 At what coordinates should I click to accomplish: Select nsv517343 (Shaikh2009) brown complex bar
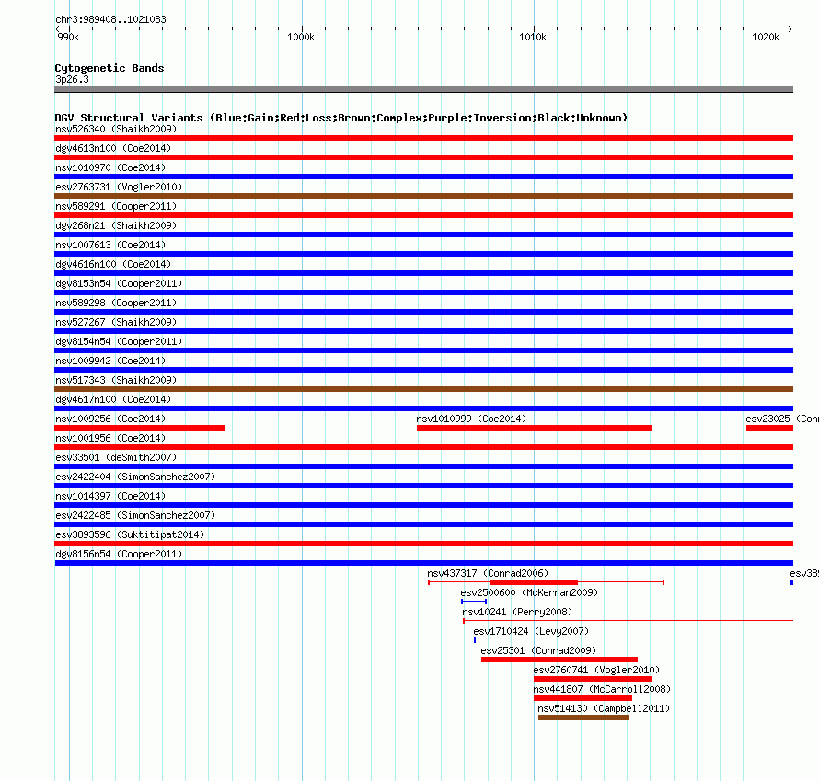(423, 389)
